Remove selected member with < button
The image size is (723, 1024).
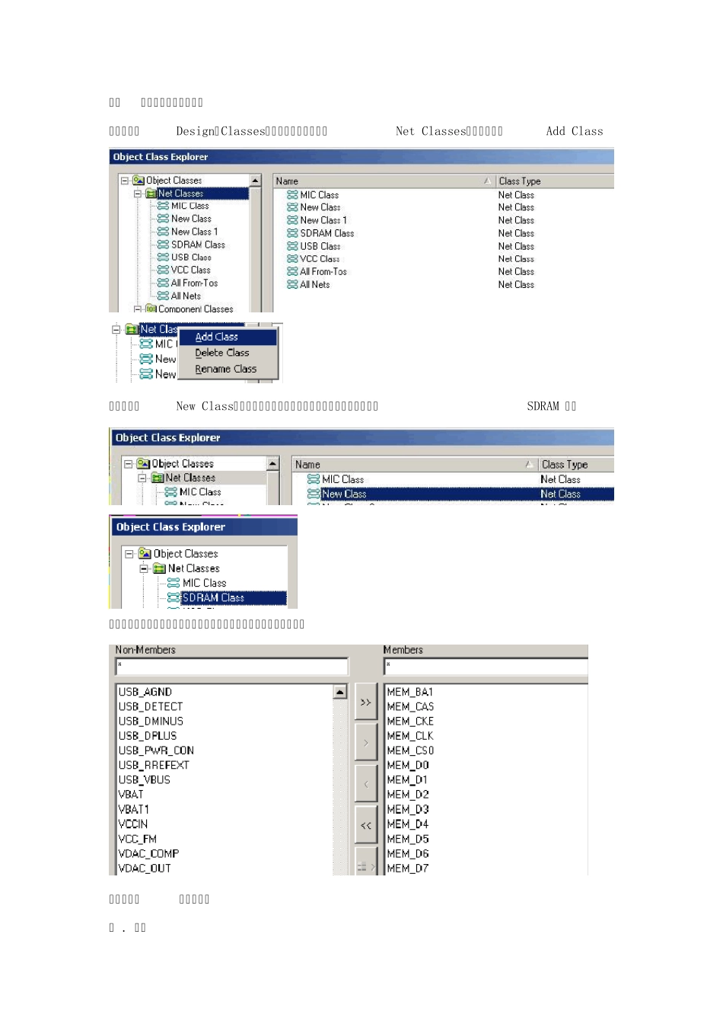click(x=366, y=784)
